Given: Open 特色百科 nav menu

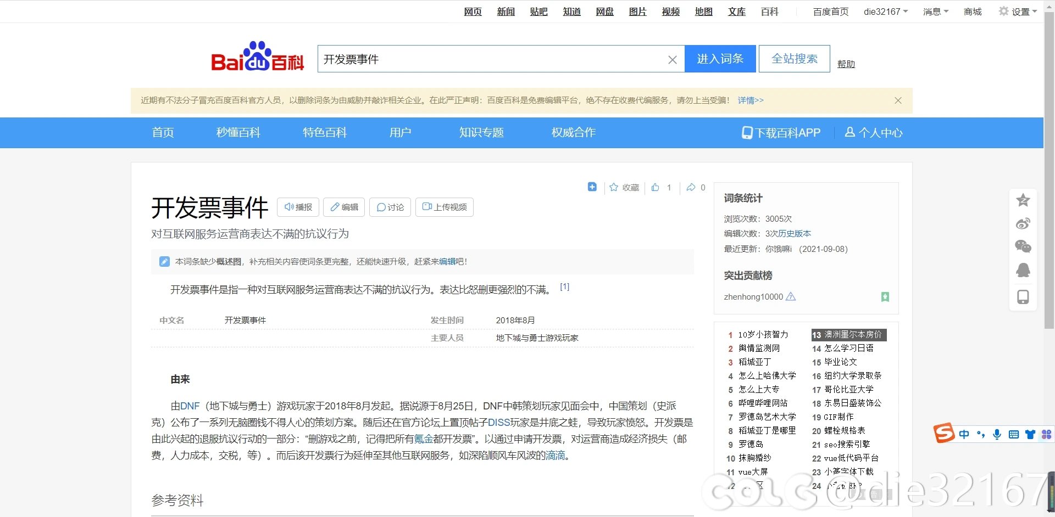Looking at the screenshot, I should (325, 132).
